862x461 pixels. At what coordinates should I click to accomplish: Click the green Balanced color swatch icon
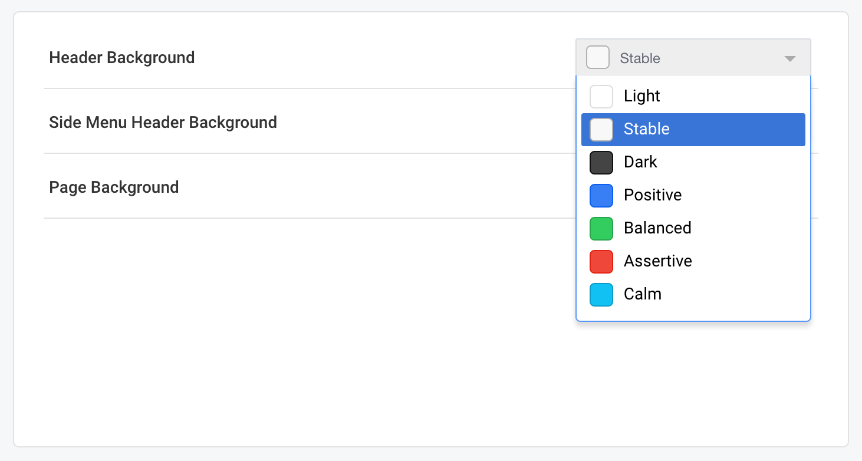(x=601, y=228)
